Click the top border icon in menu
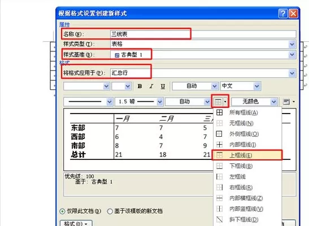 pos(219,155)
